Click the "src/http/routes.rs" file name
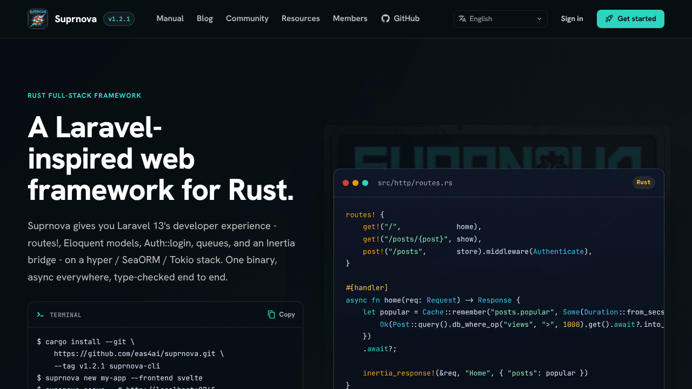 point(415,183)
